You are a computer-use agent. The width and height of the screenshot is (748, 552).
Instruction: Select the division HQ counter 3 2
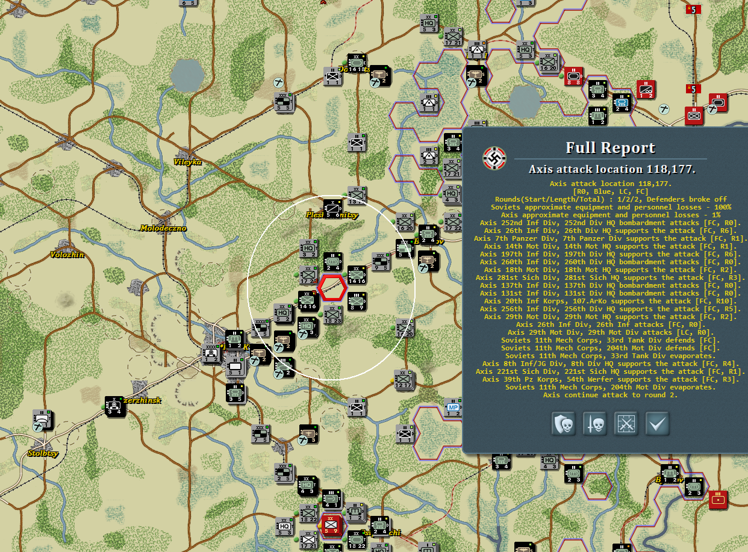point(309,249)
